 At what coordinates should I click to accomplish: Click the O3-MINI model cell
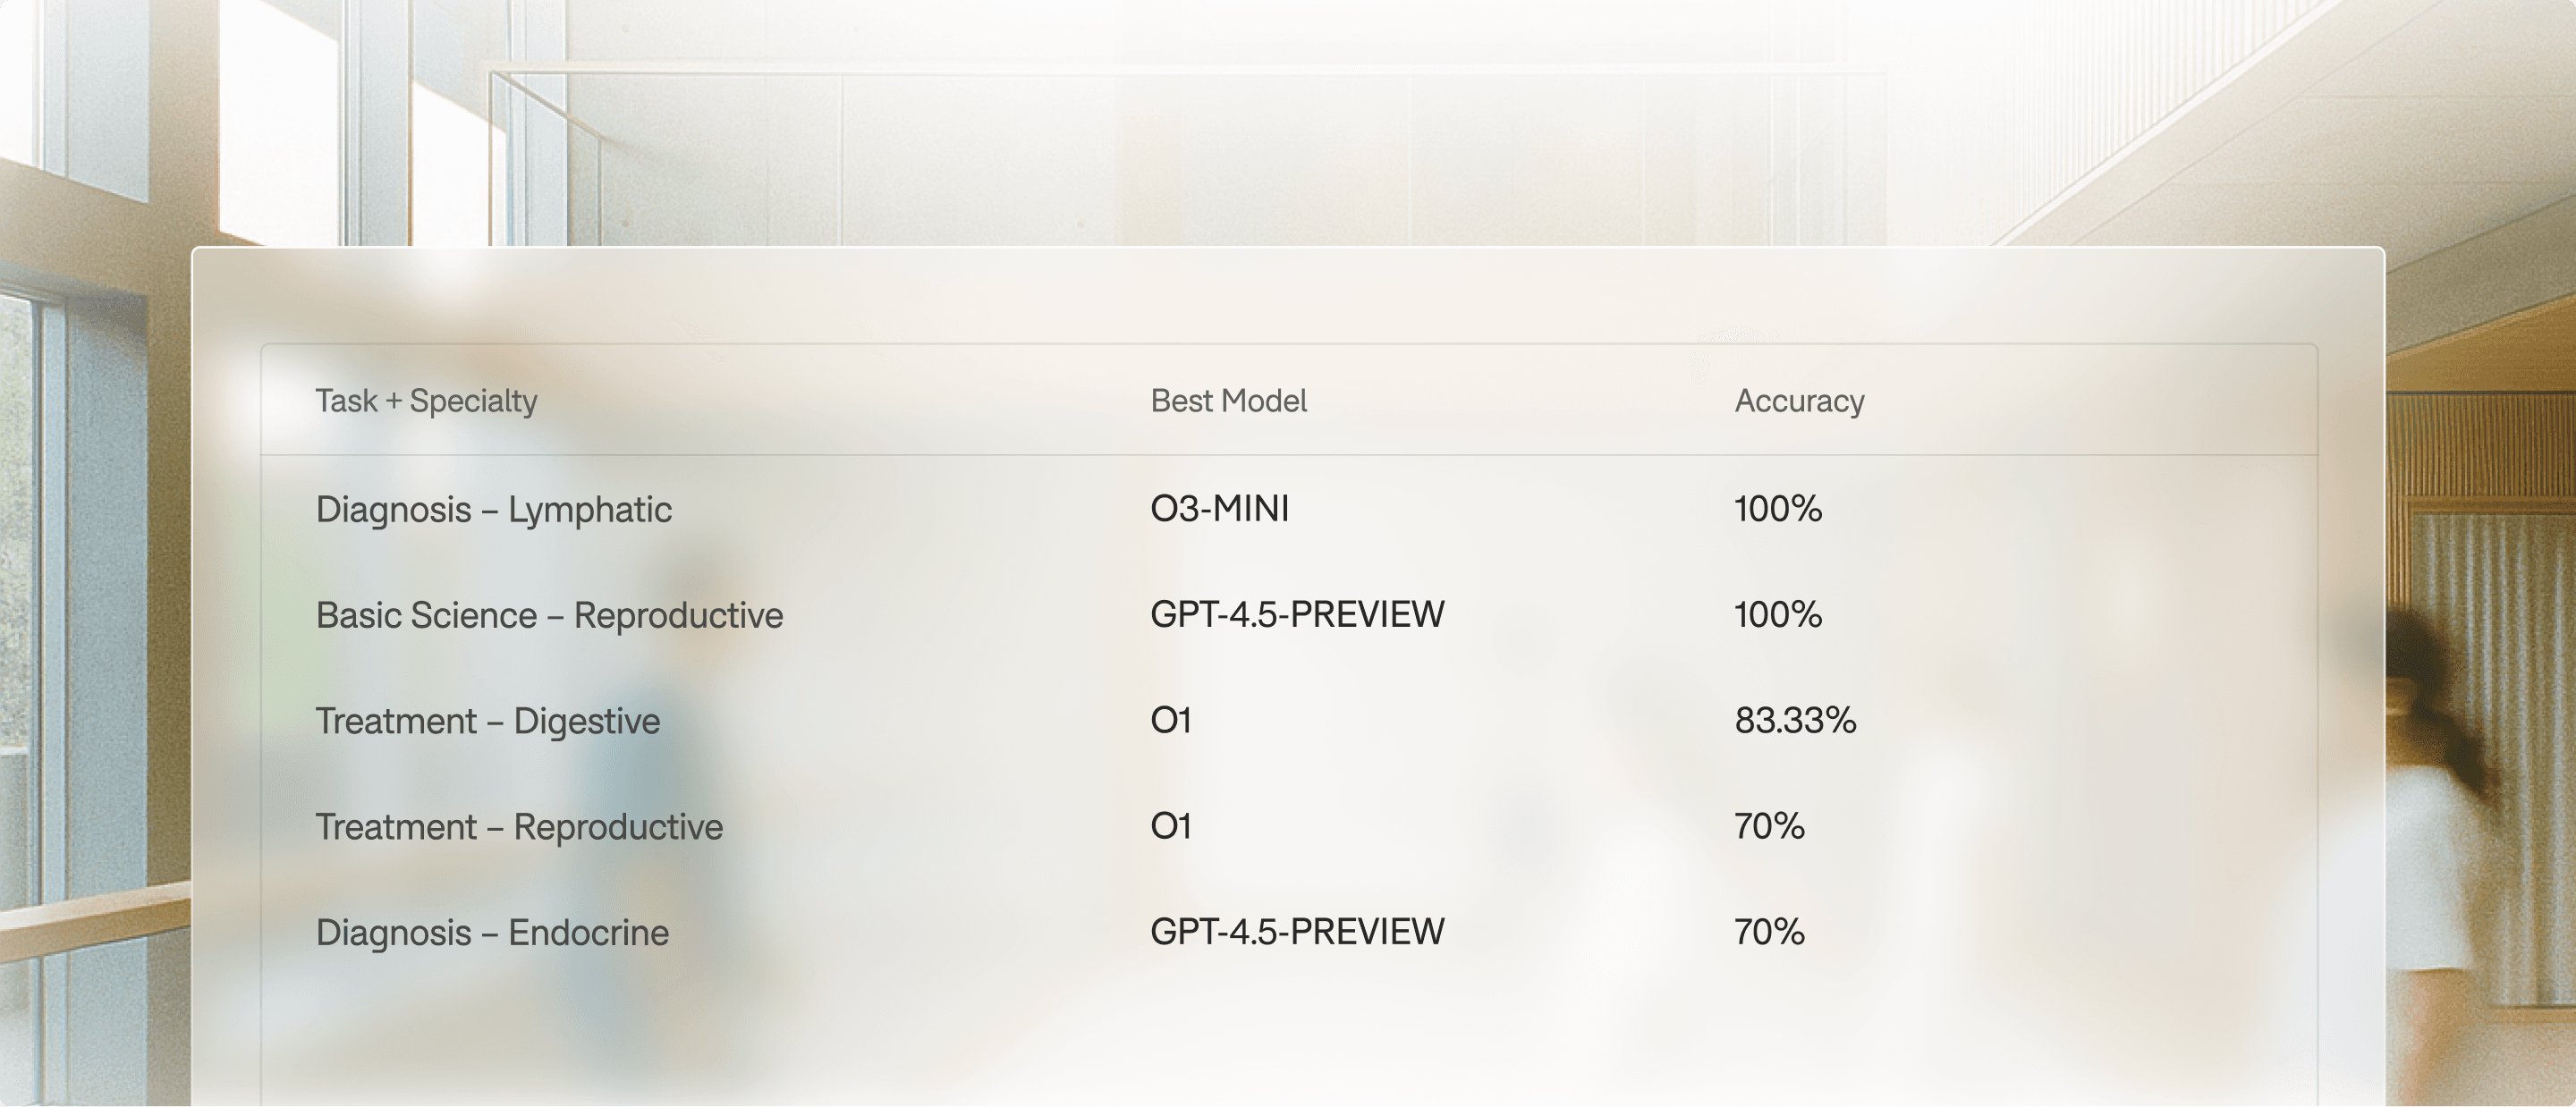pos(1219,508)
